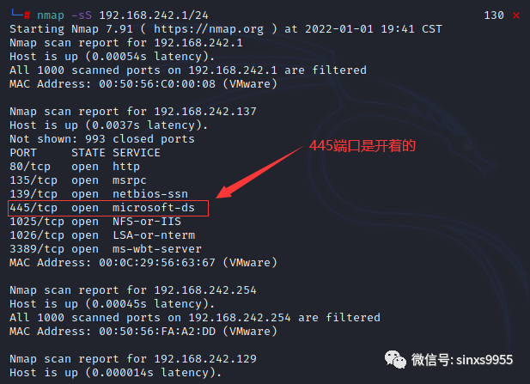This screenshot has width=530, height=384.
Task: Click the scan report for 192.168.242.254 line
Action: [133, 290]
